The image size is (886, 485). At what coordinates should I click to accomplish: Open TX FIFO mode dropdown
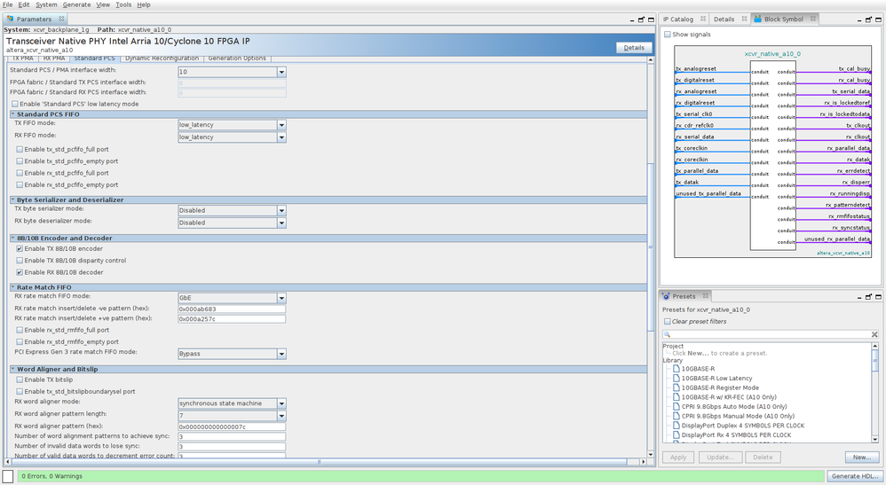281,125
